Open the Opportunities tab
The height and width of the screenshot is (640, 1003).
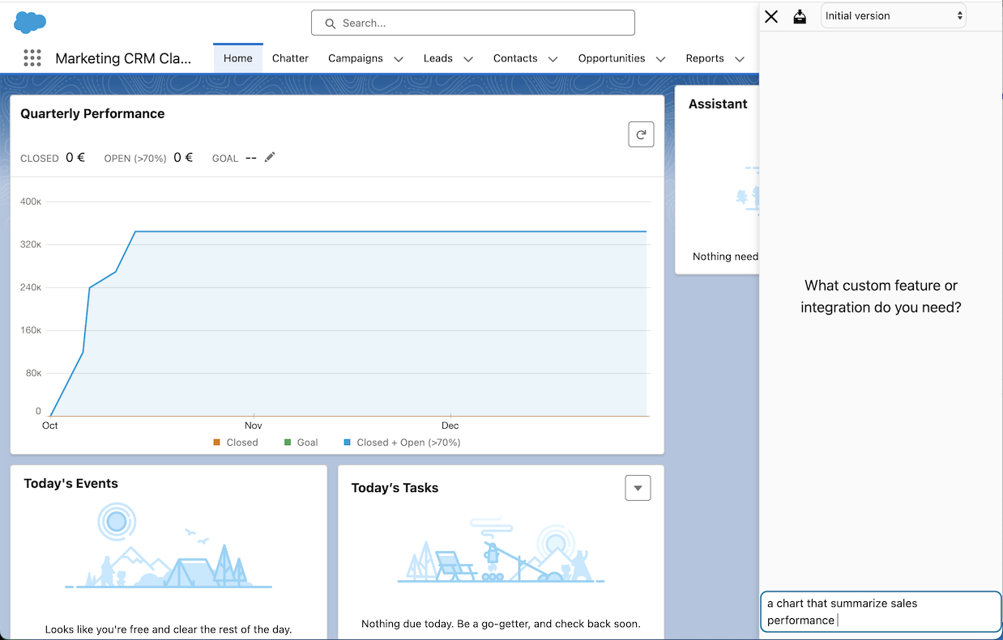(611, 58)
